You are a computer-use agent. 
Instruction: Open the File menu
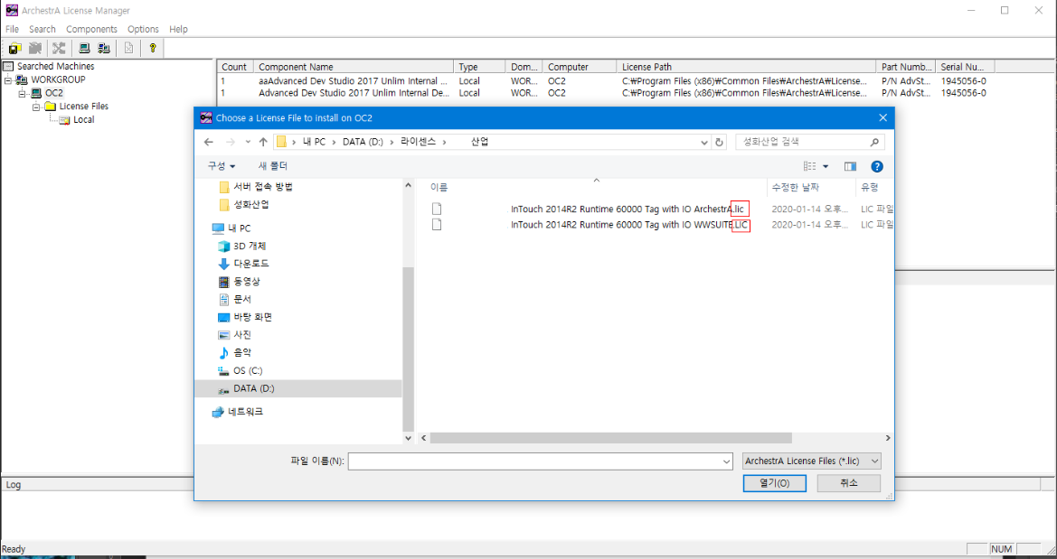12,29
